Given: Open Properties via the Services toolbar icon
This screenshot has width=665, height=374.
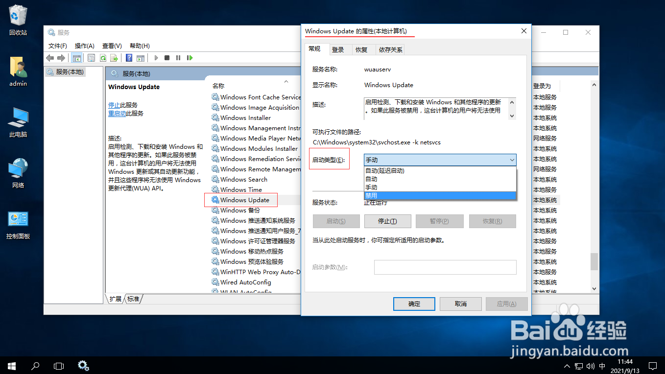Looking at the screenshot, I should coord(92,58).
